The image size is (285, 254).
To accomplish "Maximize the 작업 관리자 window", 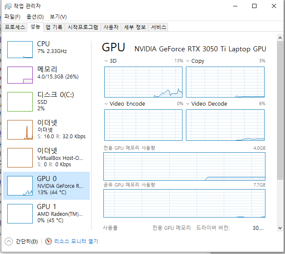I will (254, 6).
